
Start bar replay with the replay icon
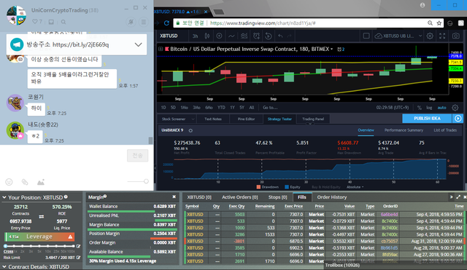coord(269,36)
